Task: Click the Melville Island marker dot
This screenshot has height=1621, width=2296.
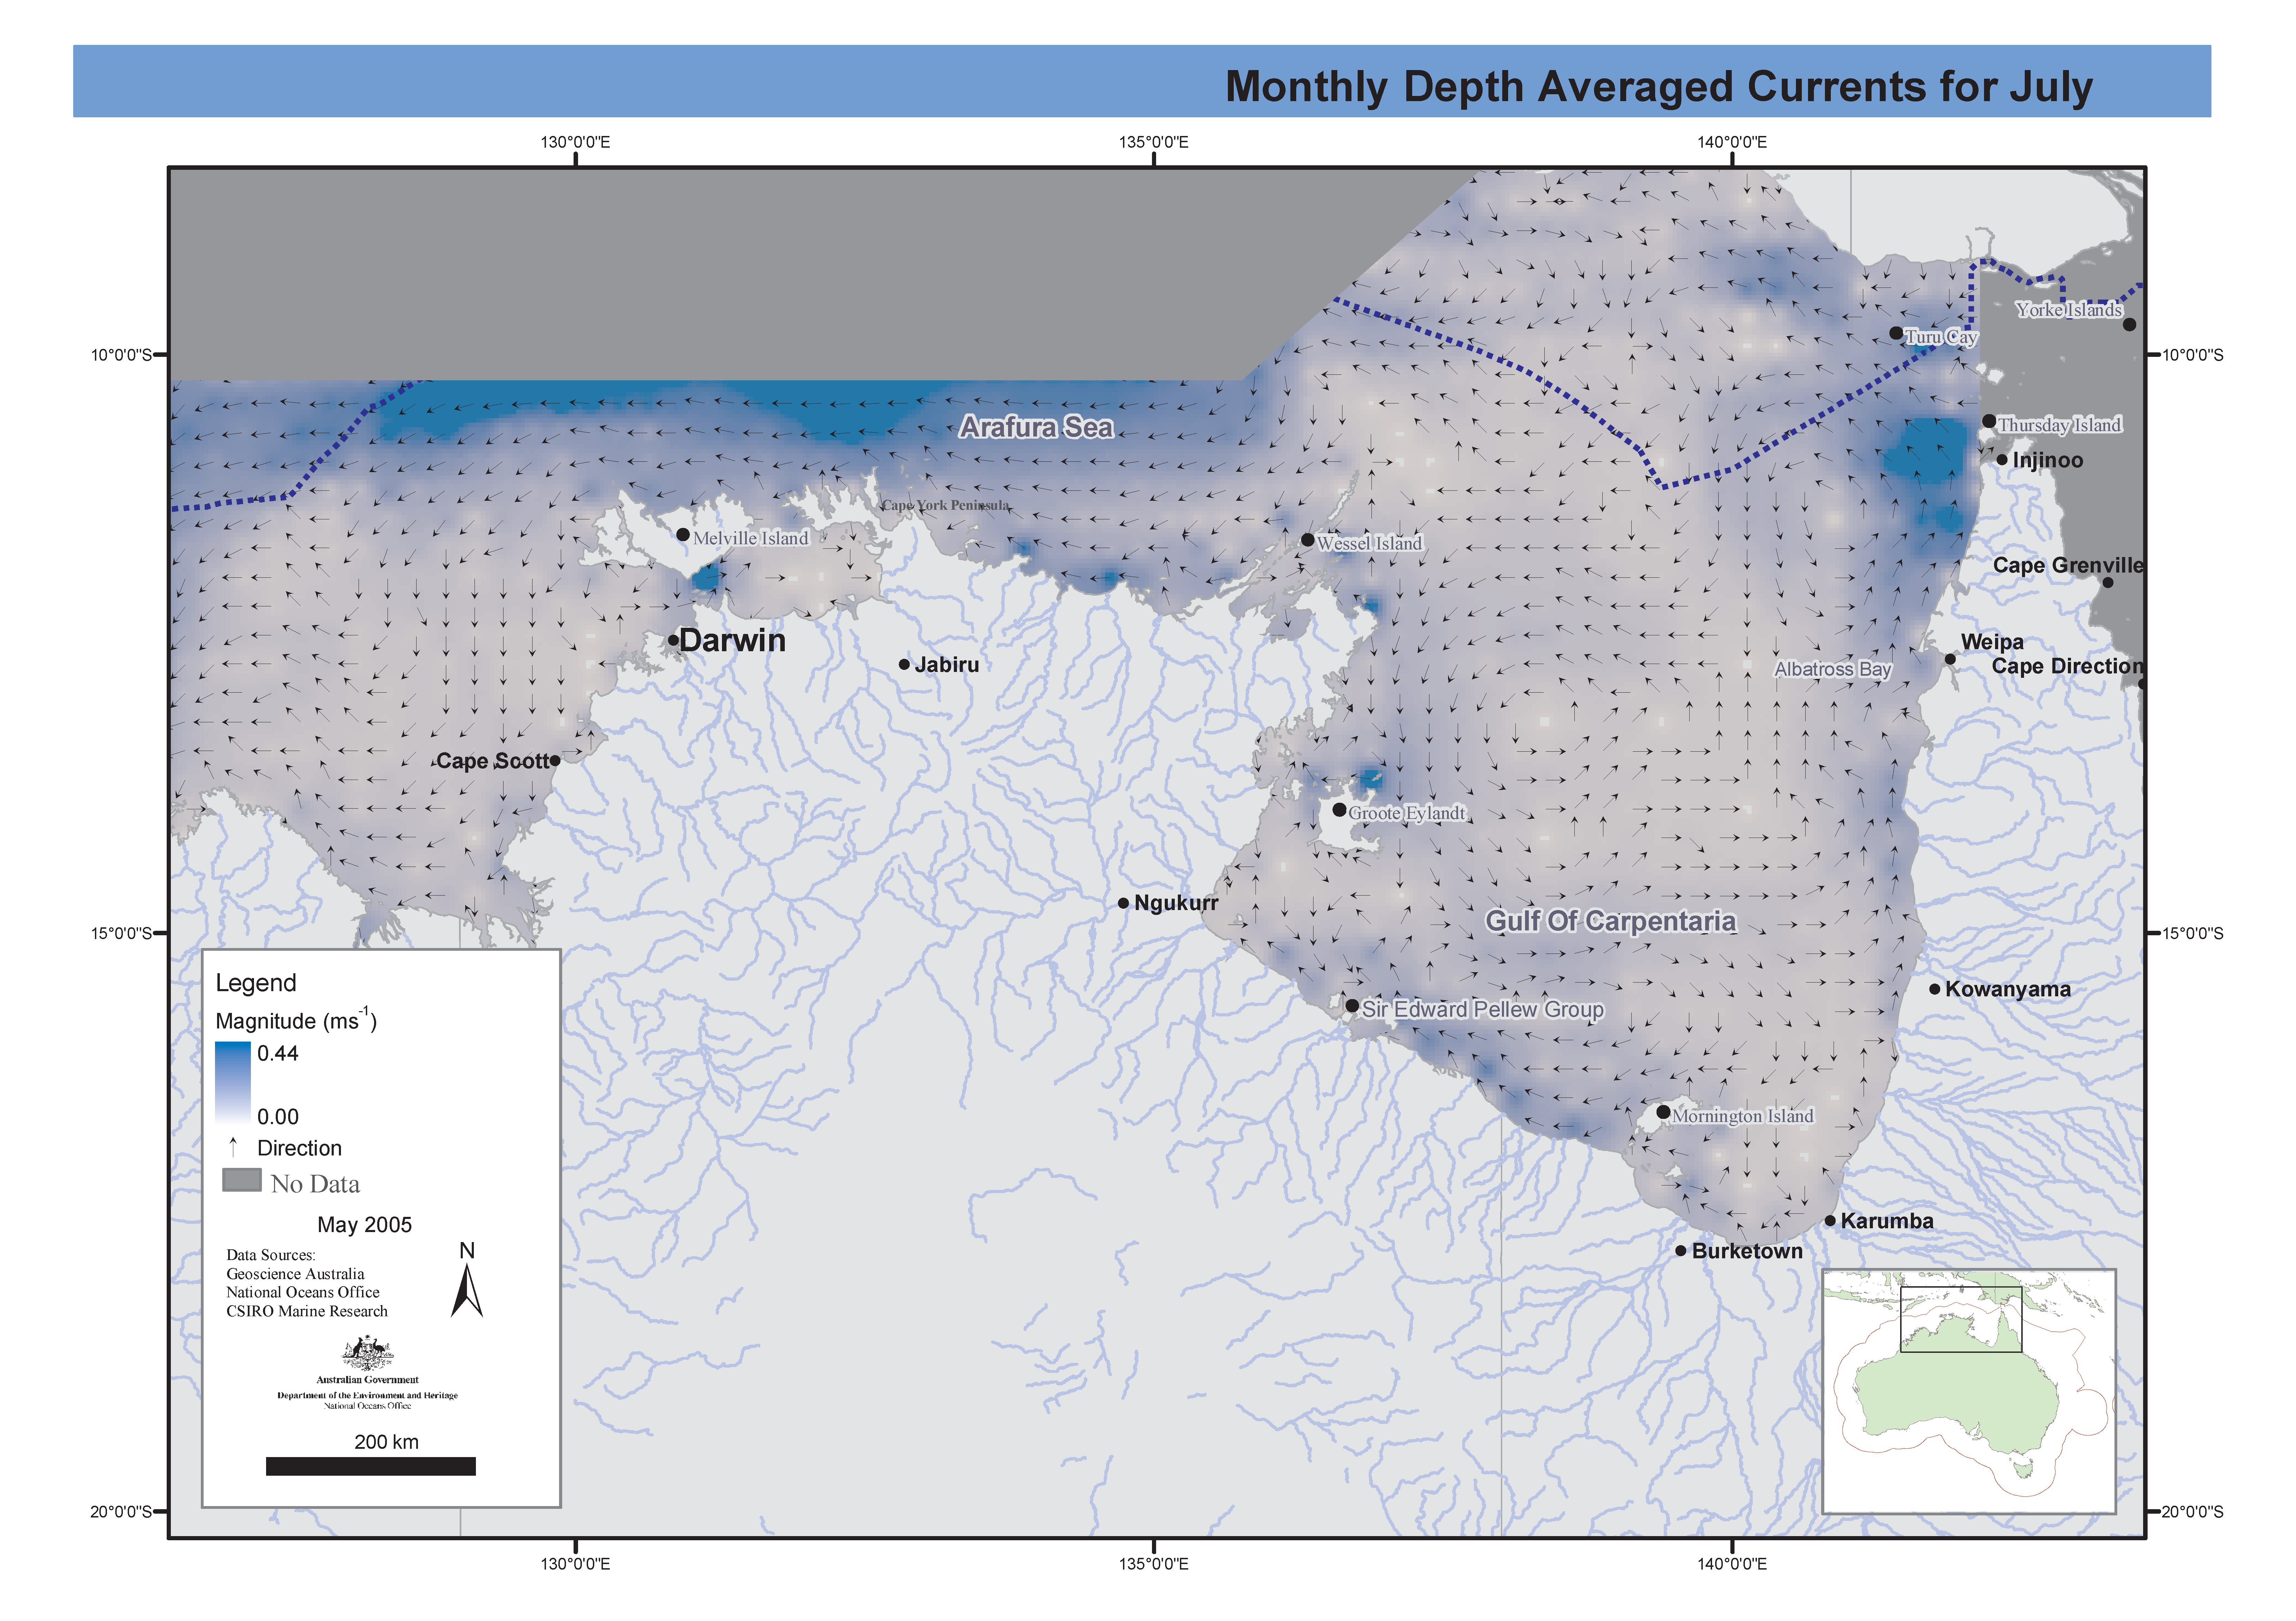Action: click(x=683, y=535)
